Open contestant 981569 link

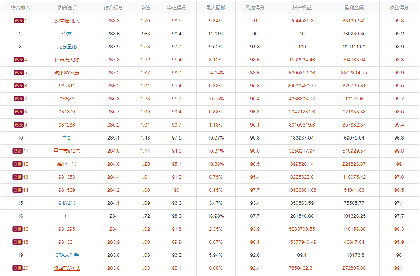(x=67, y=190)
